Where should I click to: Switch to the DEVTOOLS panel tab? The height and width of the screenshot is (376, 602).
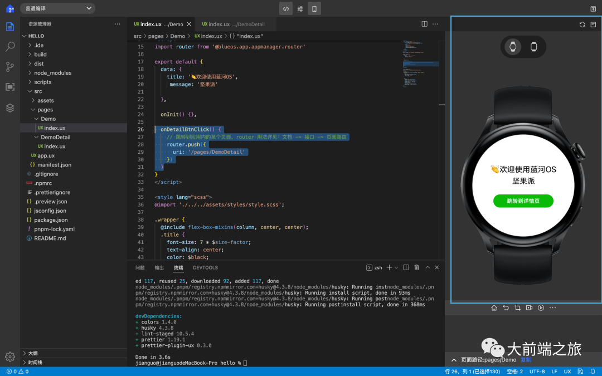click(205, 268)
